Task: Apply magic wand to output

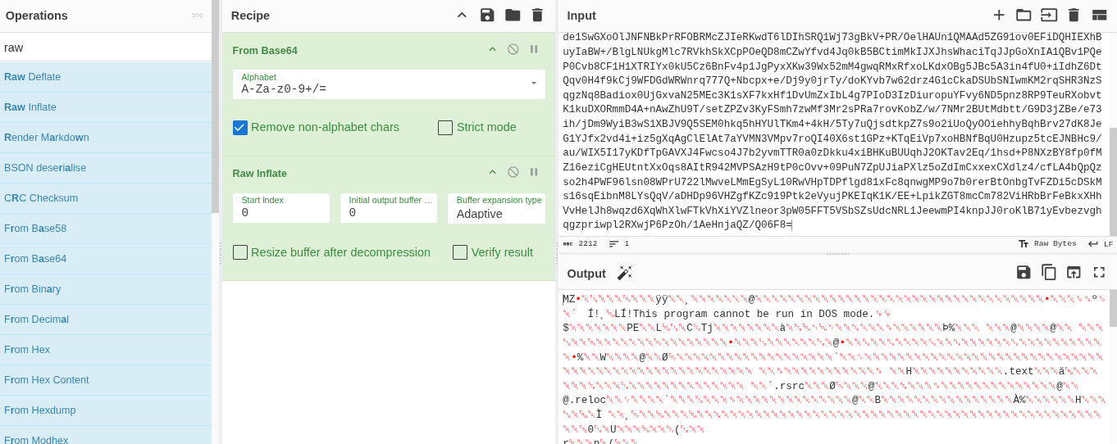Action: tap(625, 273)
